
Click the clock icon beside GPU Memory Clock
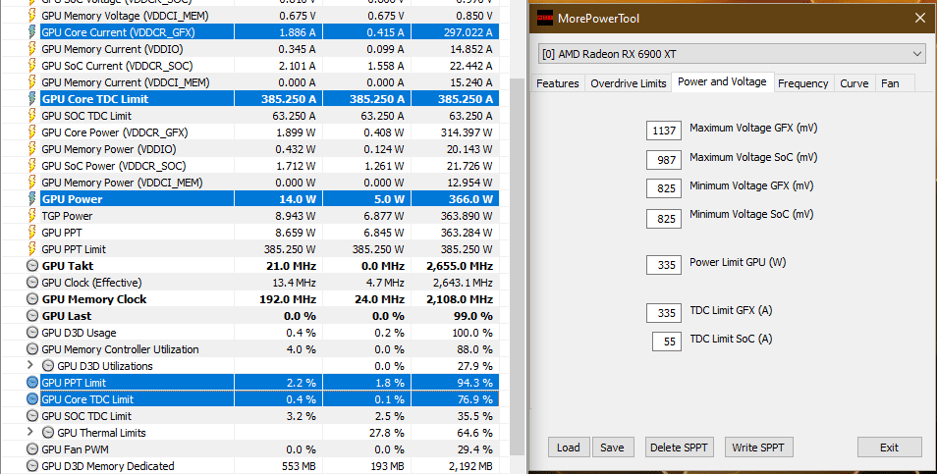[32, 299]
